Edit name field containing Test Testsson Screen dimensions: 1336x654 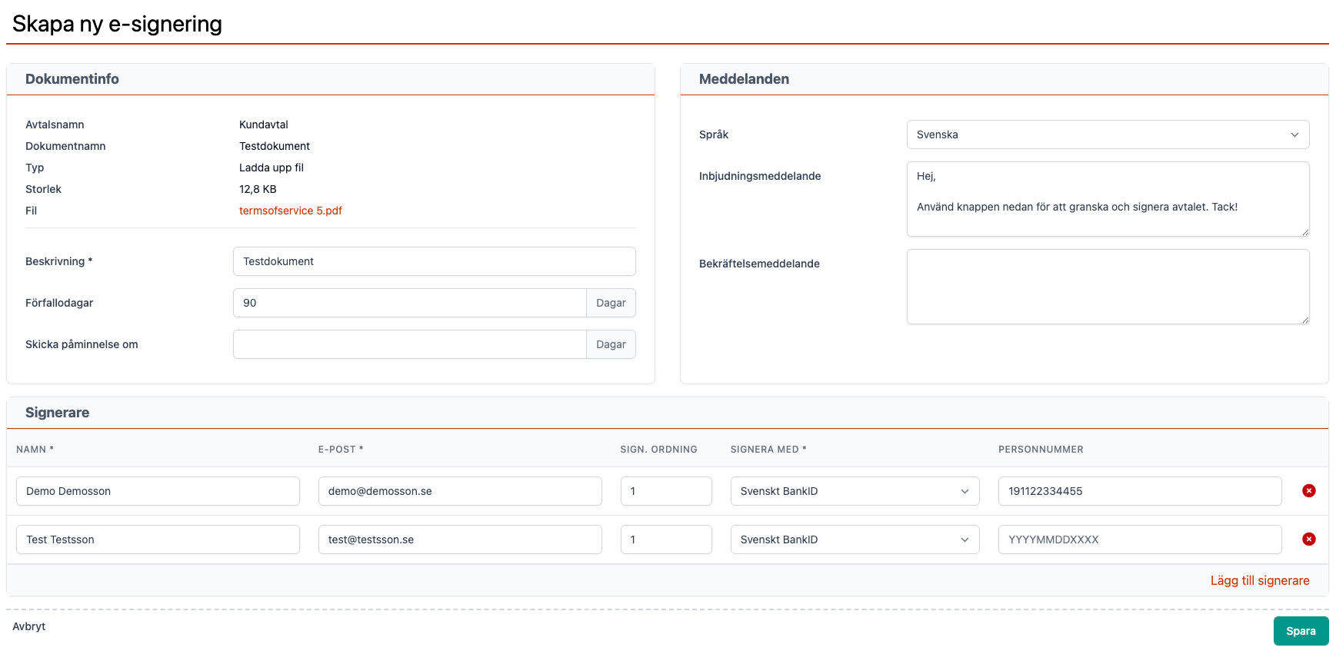click(158, 539)
